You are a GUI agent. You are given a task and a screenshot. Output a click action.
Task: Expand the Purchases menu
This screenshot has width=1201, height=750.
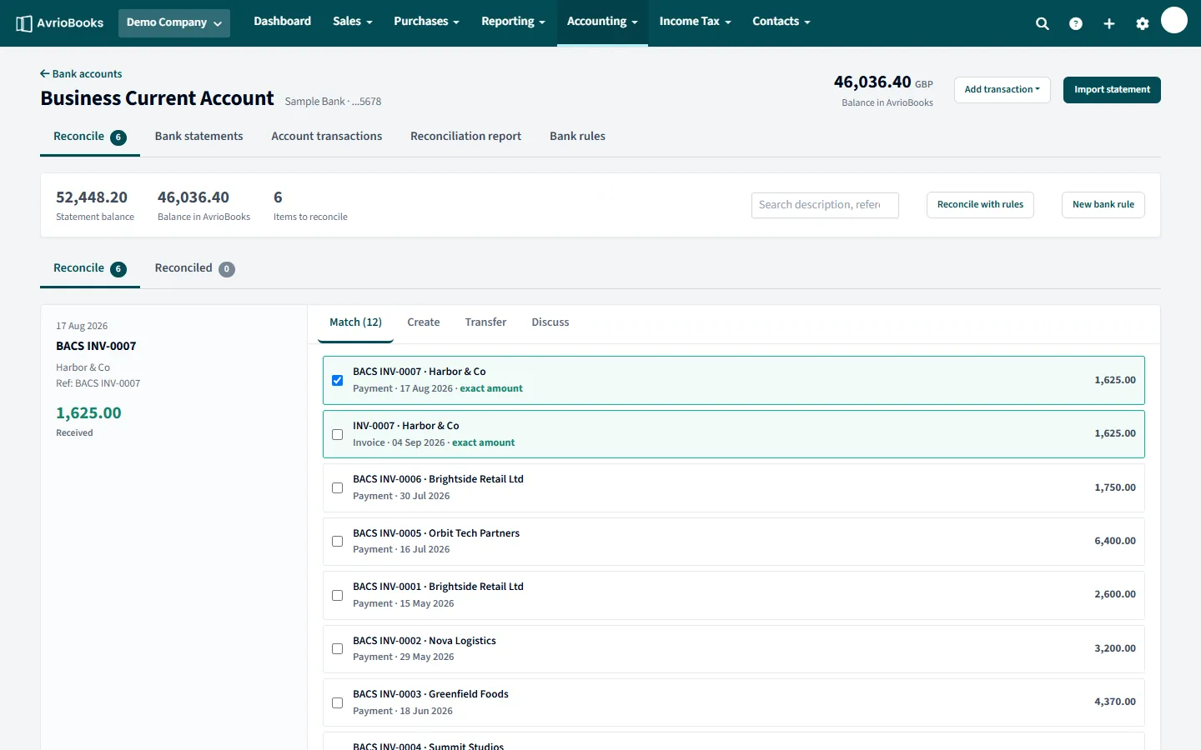click(x=426, y=22)
